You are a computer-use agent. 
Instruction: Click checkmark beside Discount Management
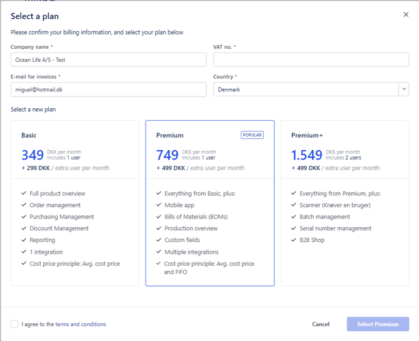click(x=24, y=228)
